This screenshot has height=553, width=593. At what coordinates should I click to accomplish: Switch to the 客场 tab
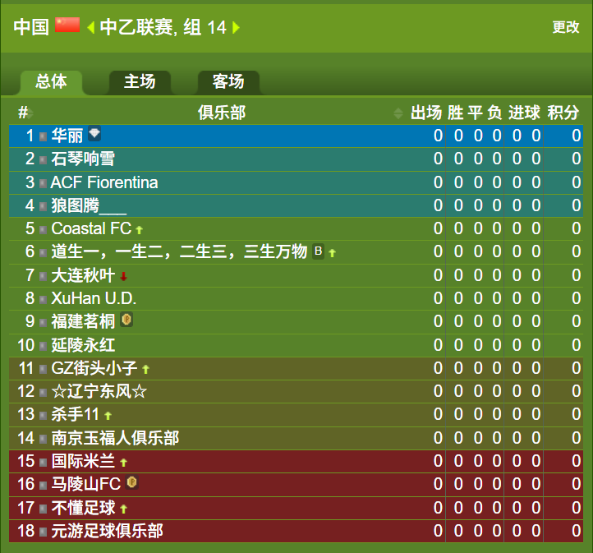[x=228, y=81]
